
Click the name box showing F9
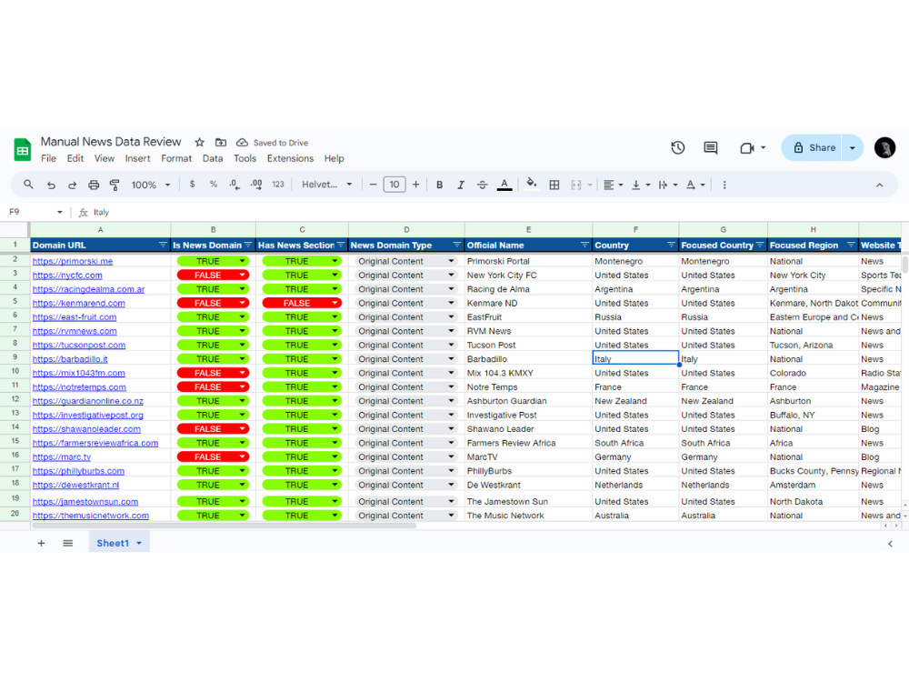coord(35,212)
